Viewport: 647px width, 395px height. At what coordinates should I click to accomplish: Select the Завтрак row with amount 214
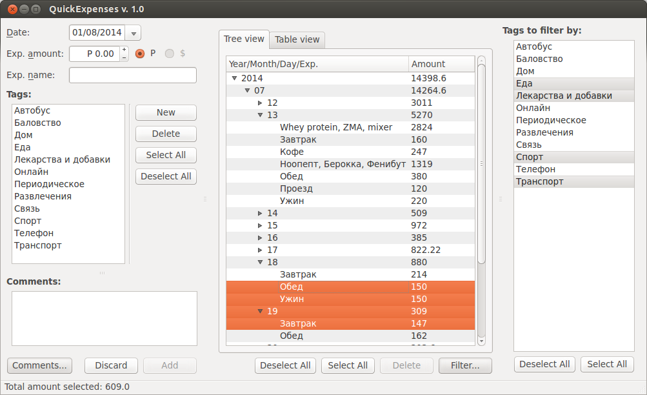click(x=350, y=274)
